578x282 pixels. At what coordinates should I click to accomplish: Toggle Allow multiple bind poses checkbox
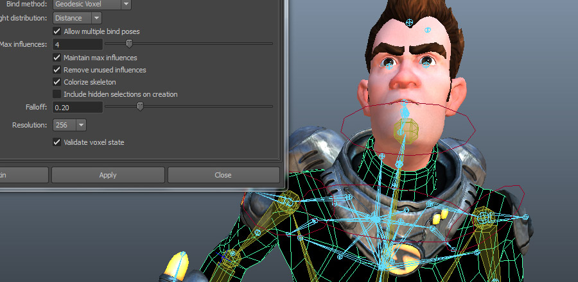[57, 31]
